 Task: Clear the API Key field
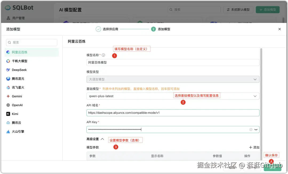(251, 130)
